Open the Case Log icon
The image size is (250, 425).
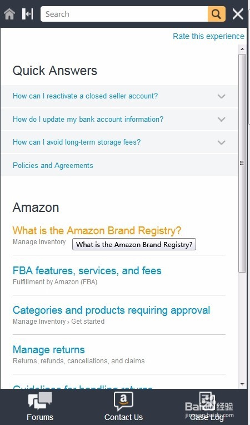[207, 401]
